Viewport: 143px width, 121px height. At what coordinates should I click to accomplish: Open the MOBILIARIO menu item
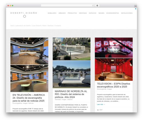point(52,13)
